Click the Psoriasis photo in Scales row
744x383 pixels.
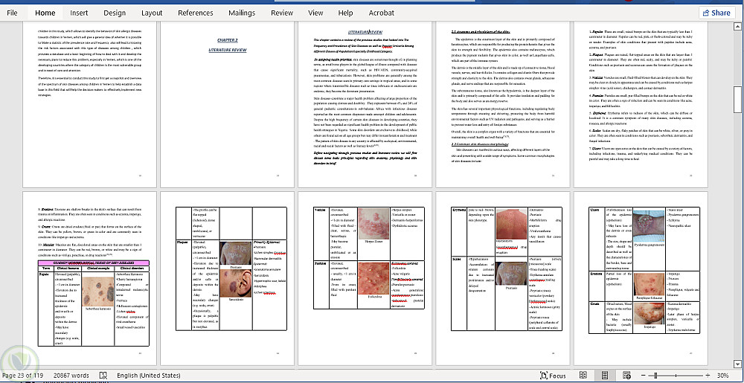click(510, 273)
